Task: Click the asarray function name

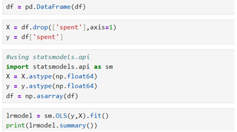Action: pos(50,96)
